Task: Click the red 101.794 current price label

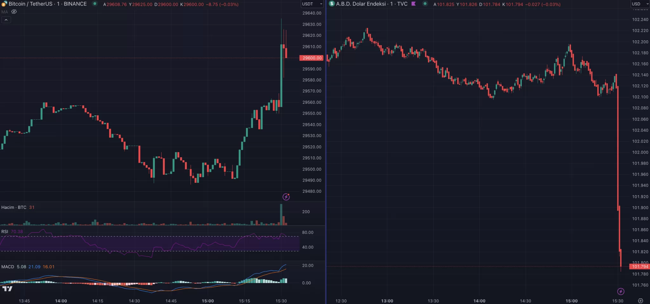Action: [x=640, y=267]
